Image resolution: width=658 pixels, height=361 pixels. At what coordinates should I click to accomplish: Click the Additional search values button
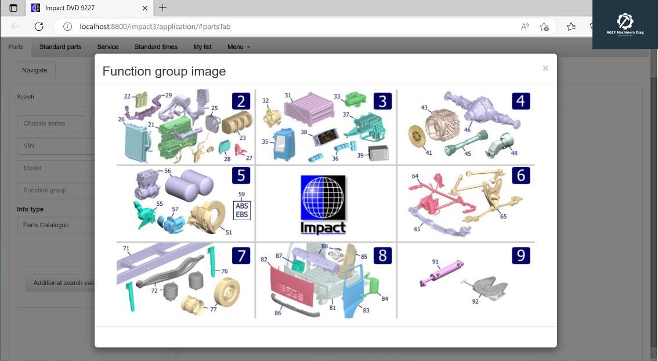pyautogui.click(x=60, y=283)
